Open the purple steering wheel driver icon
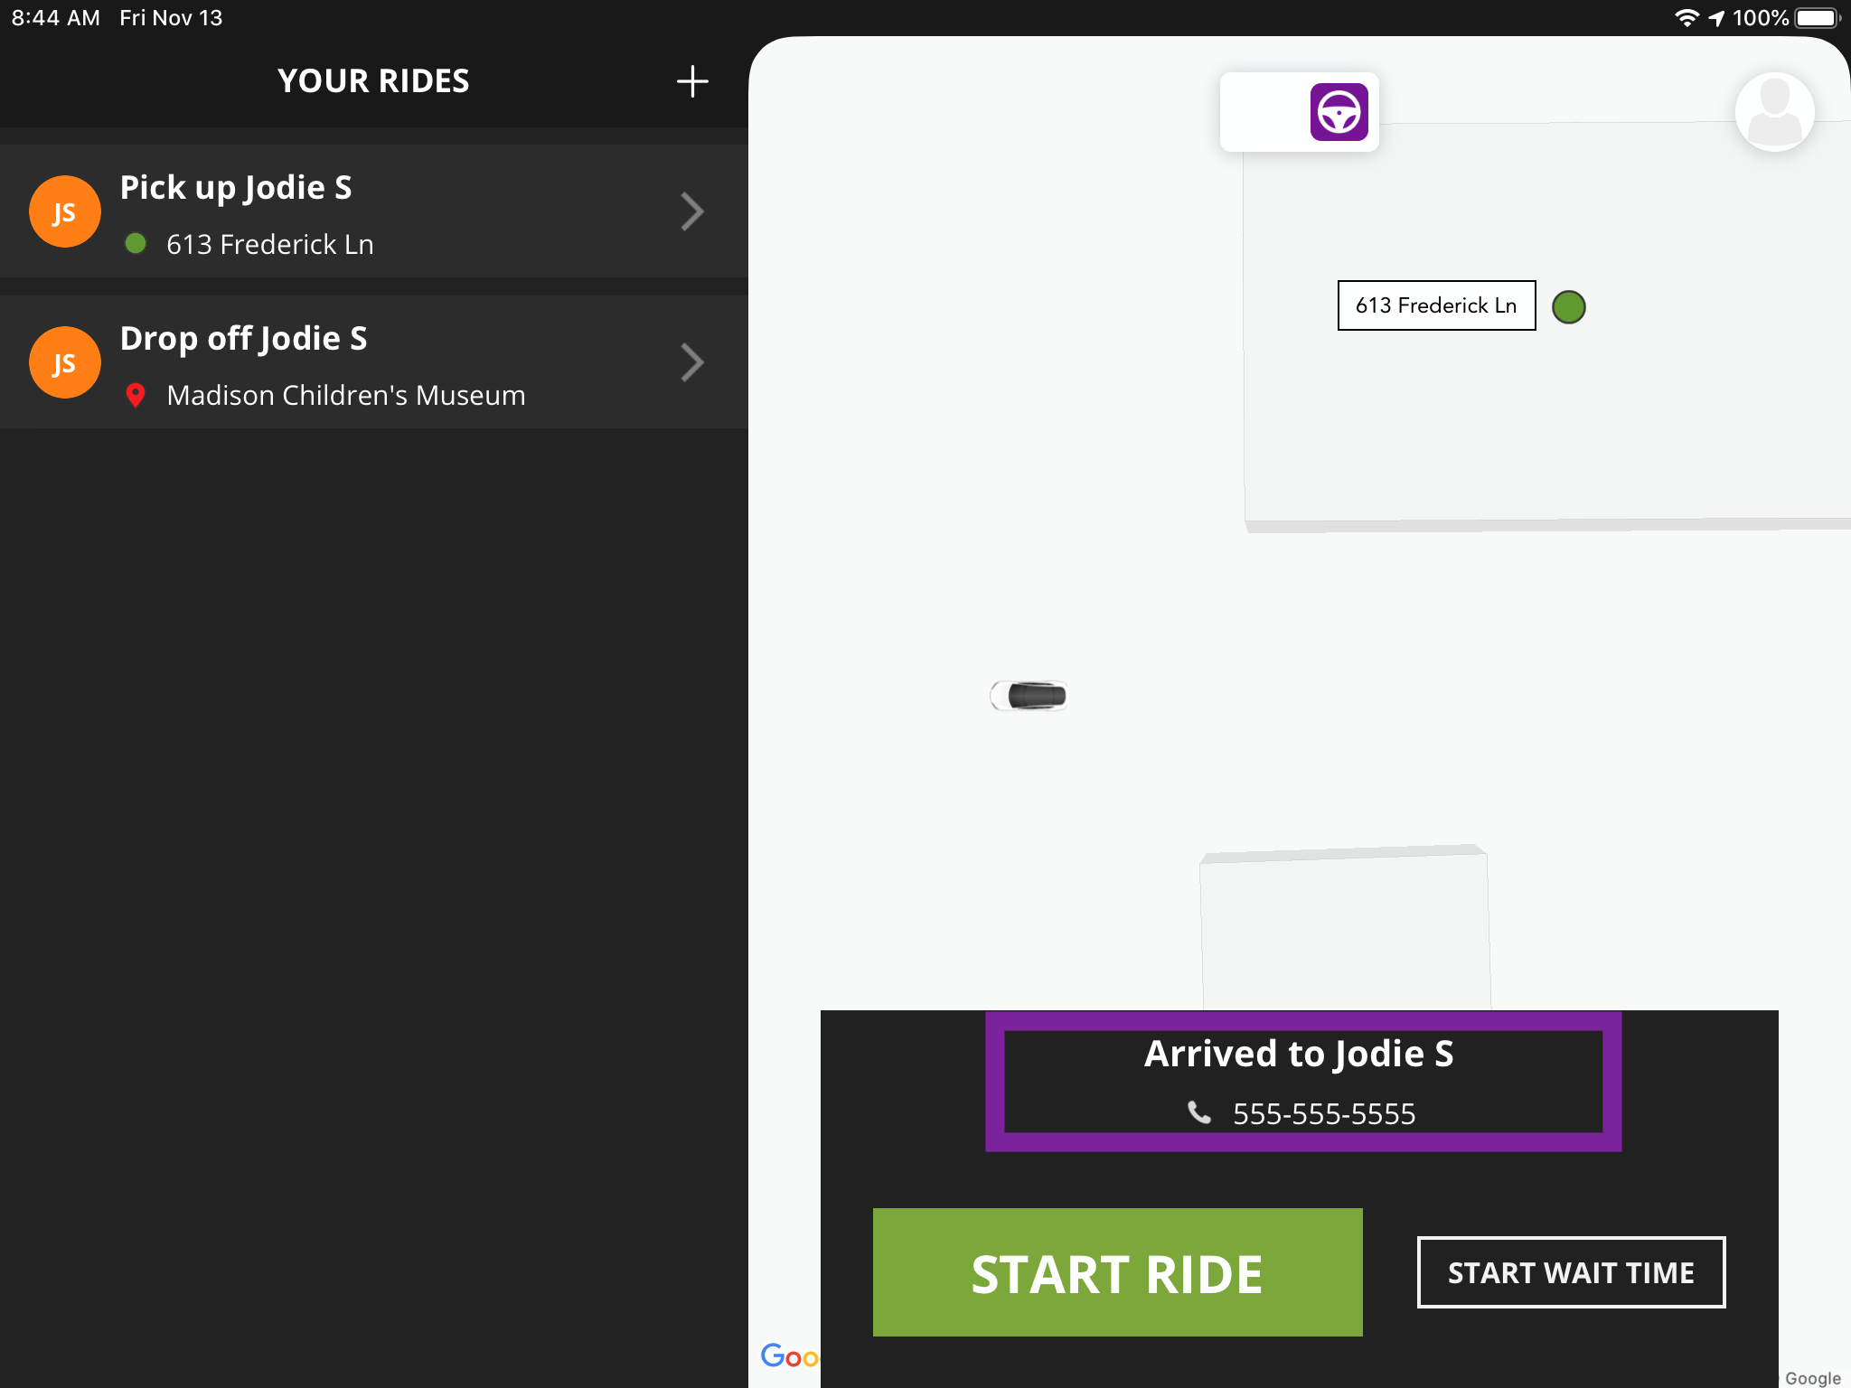Screen dimensions: 1851x1388 [x=1339, y=112]
